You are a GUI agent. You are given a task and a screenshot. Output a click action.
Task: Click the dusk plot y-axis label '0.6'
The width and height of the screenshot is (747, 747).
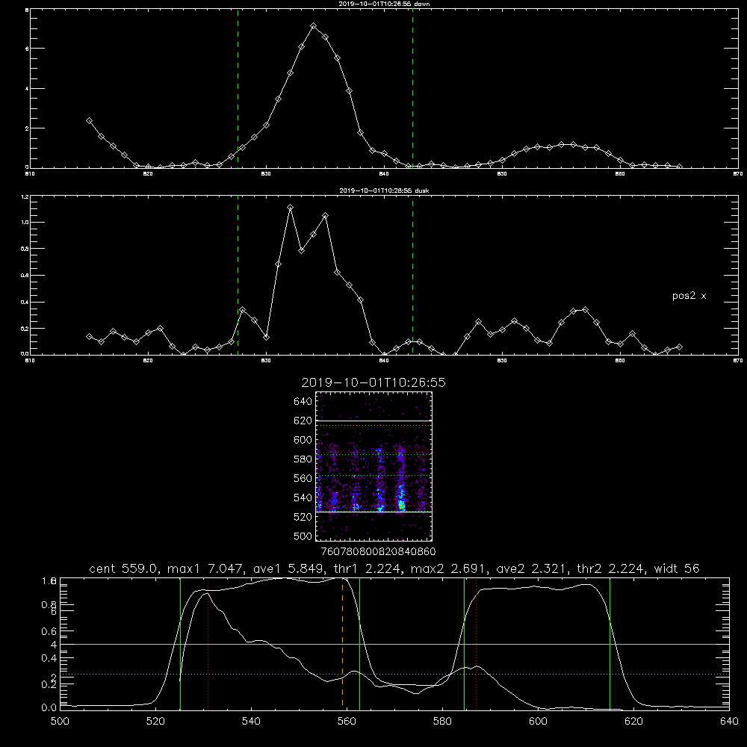coord(25,276)
